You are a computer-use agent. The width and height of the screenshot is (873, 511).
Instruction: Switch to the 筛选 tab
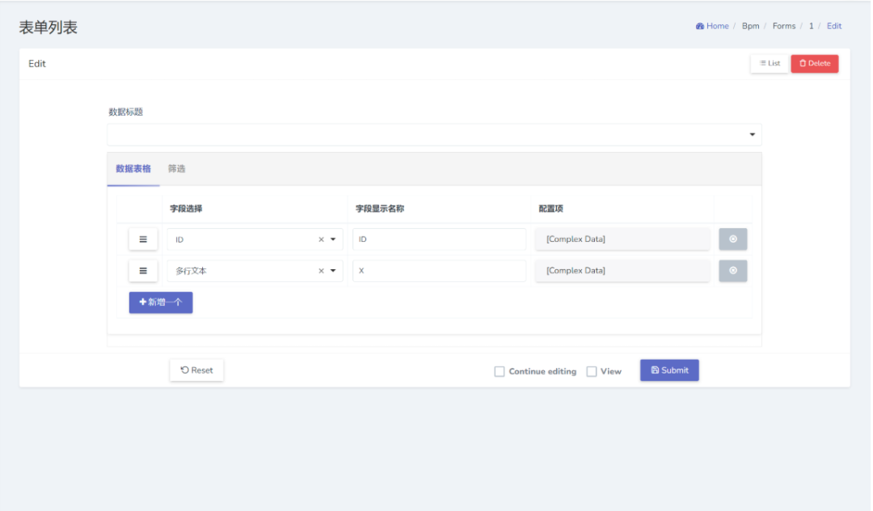[176, 169]
